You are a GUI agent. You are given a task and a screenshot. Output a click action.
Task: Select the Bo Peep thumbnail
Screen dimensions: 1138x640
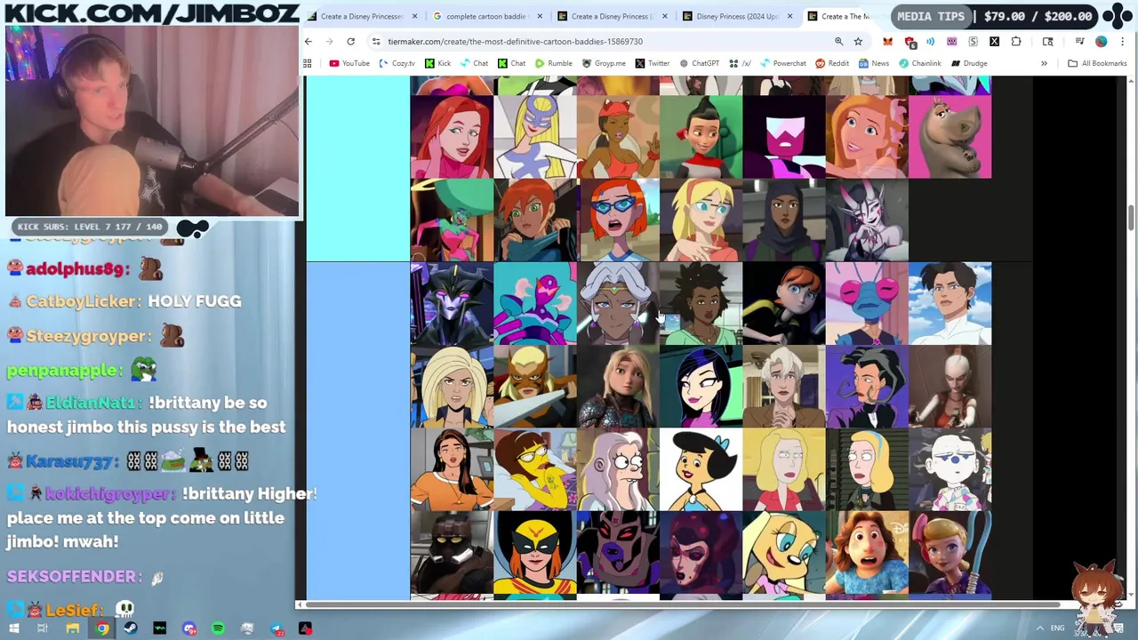pyautogui.click(x=950, y=553)
